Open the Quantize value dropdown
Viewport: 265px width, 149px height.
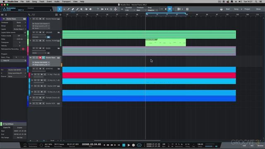click(x=130, y=10)
